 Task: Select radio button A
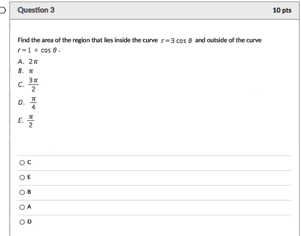(22, 207)
